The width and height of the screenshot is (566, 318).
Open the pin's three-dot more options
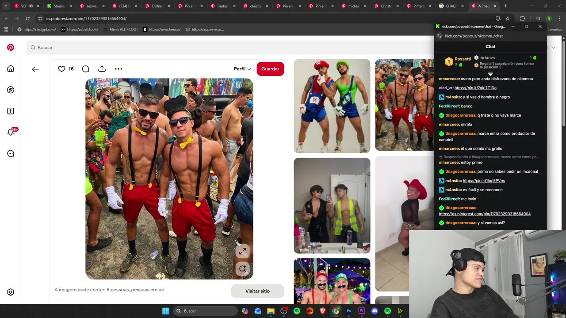click(119, 69)
